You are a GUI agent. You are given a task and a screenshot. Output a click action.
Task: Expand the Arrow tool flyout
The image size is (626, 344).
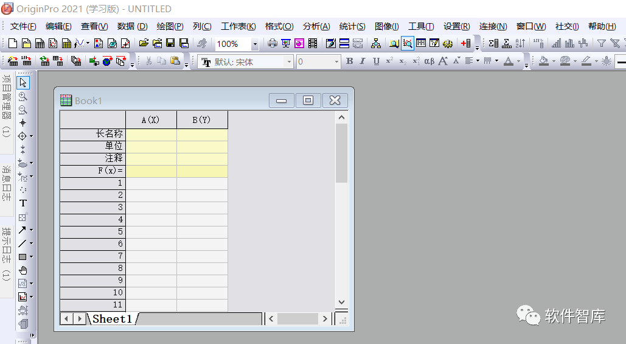(31, 230)
